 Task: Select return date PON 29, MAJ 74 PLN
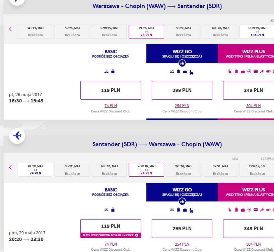[146, 170]
